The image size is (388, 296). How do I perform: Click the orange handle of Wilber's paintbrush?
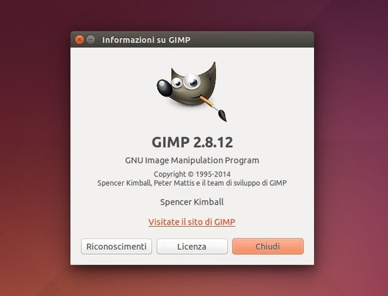[207, 101]
